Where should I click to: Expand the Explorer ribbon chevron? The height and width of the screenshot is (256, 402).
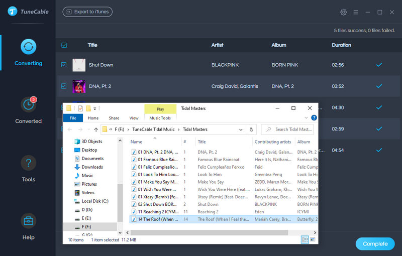[306, 118]
